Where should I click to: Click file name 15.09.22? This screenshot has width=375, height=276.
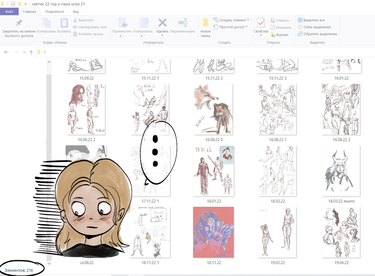click(87, 78)
